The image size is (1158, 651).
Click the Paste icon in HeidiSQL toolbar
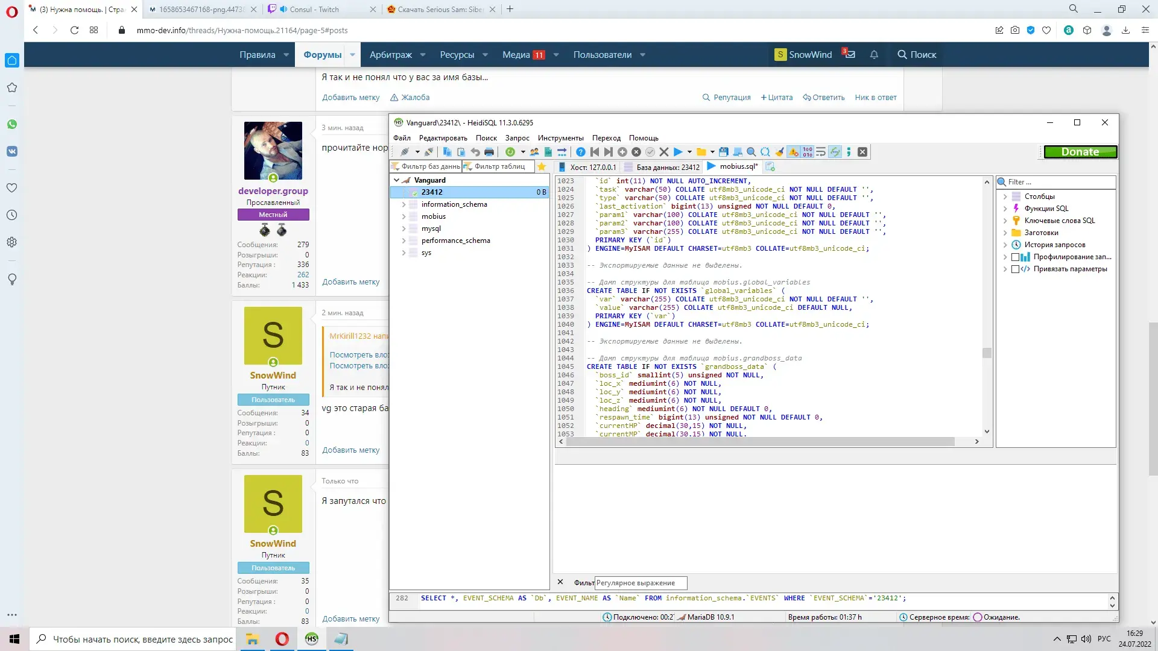pos(461,152)
